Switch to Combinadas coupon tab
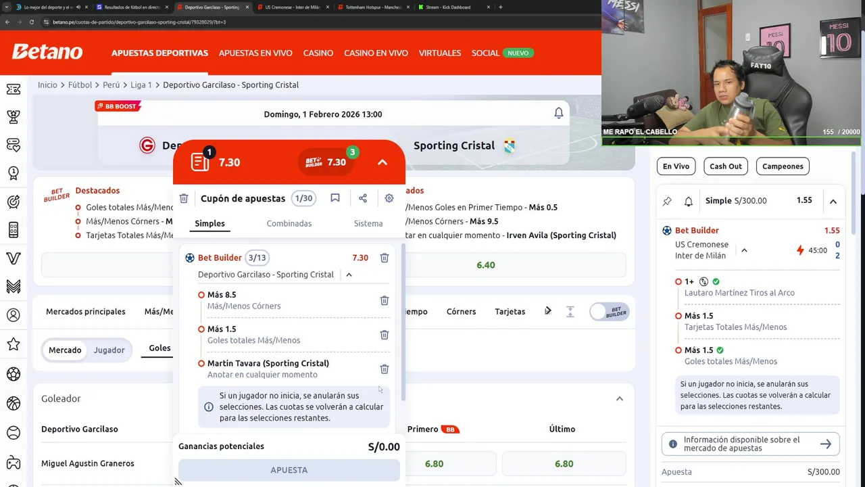Viewport: 865px width, 487px height. click(x=289, y=223)
